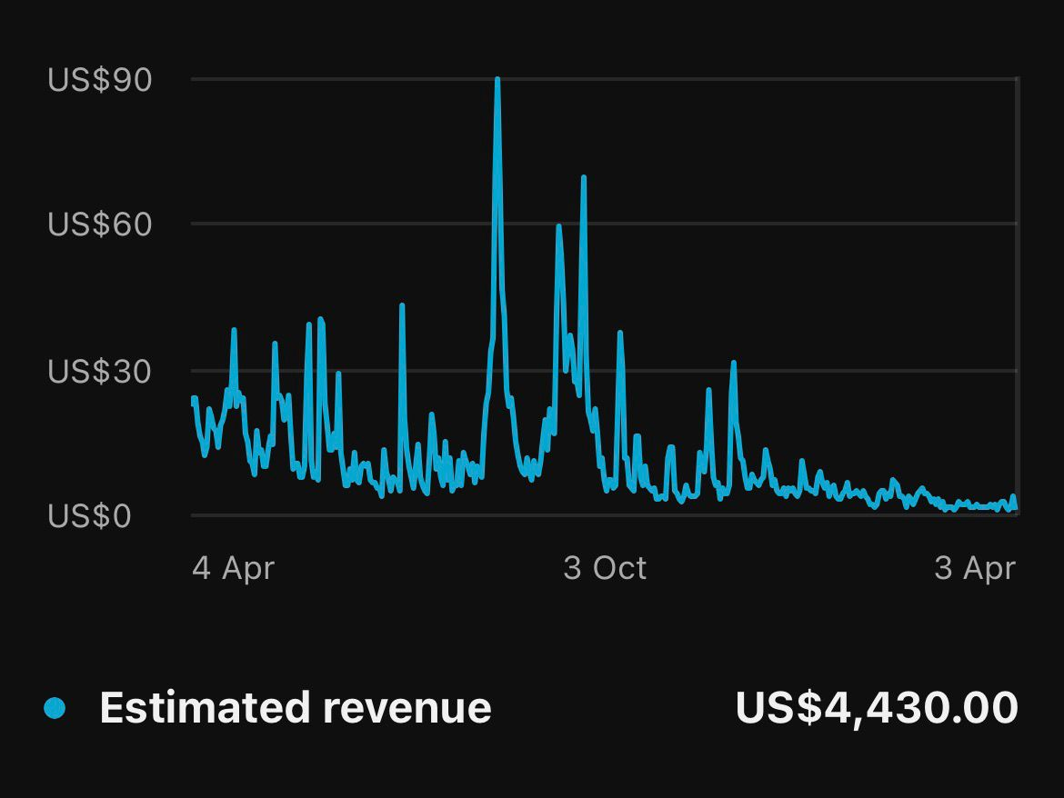Click the line's starting point at 4 Apr
Screen dimensions: 1064x798
click(194, 399)
